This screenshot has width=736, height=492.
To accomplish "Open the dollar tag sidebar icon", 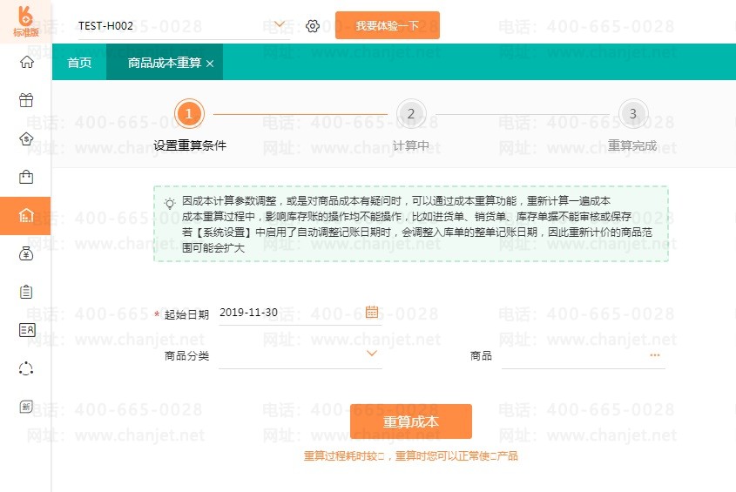I will pos(26,138).
